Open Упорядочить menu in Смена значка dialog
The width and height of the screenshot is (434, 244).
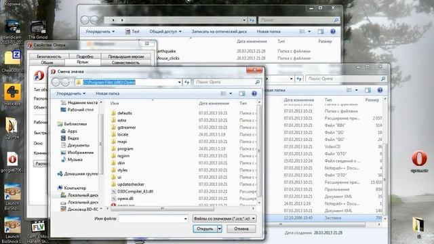[71, 94]
